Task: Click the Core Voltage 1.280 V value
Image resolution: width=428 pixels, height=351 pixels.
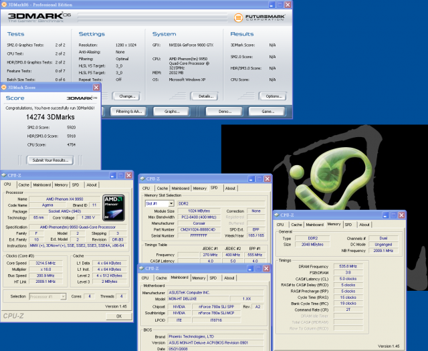Action: [x=88, y=217]
